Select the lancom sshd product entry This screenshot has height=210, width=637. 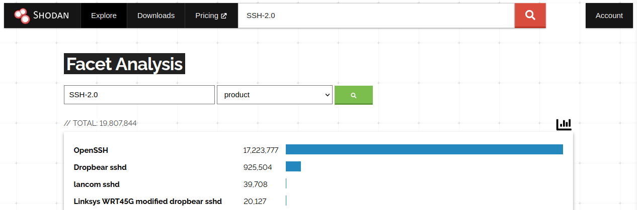pyautogui.click(x=97, y=184)
